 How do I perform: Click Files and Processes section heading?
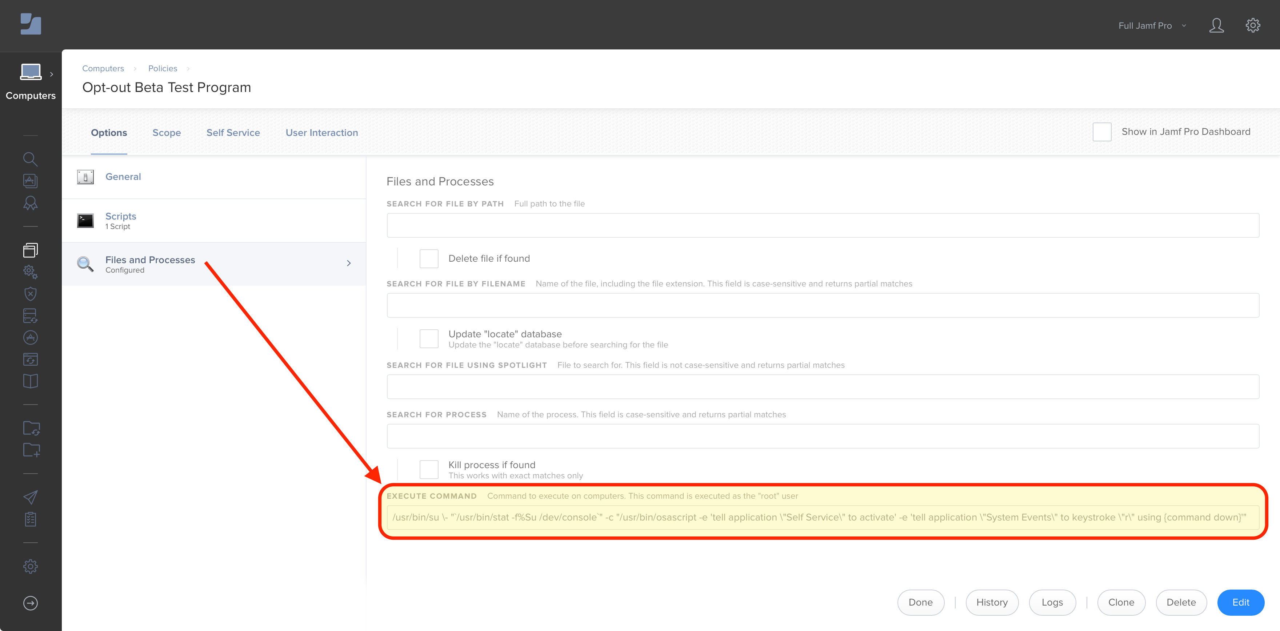tap(440, 182)
